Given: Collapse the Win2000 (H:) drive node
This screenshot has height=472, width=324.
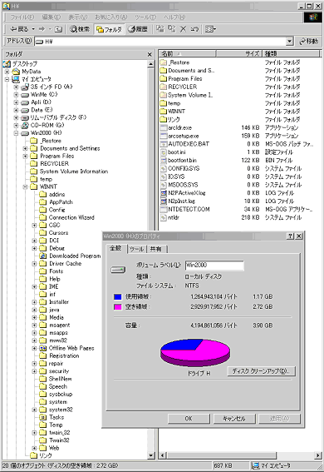Looking at the screenshot, I should click(x=16, y=133).
